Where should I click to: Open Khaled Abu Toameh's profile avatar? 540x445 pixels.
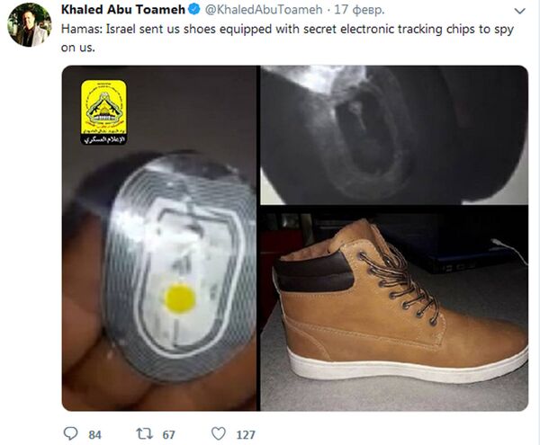30,24
